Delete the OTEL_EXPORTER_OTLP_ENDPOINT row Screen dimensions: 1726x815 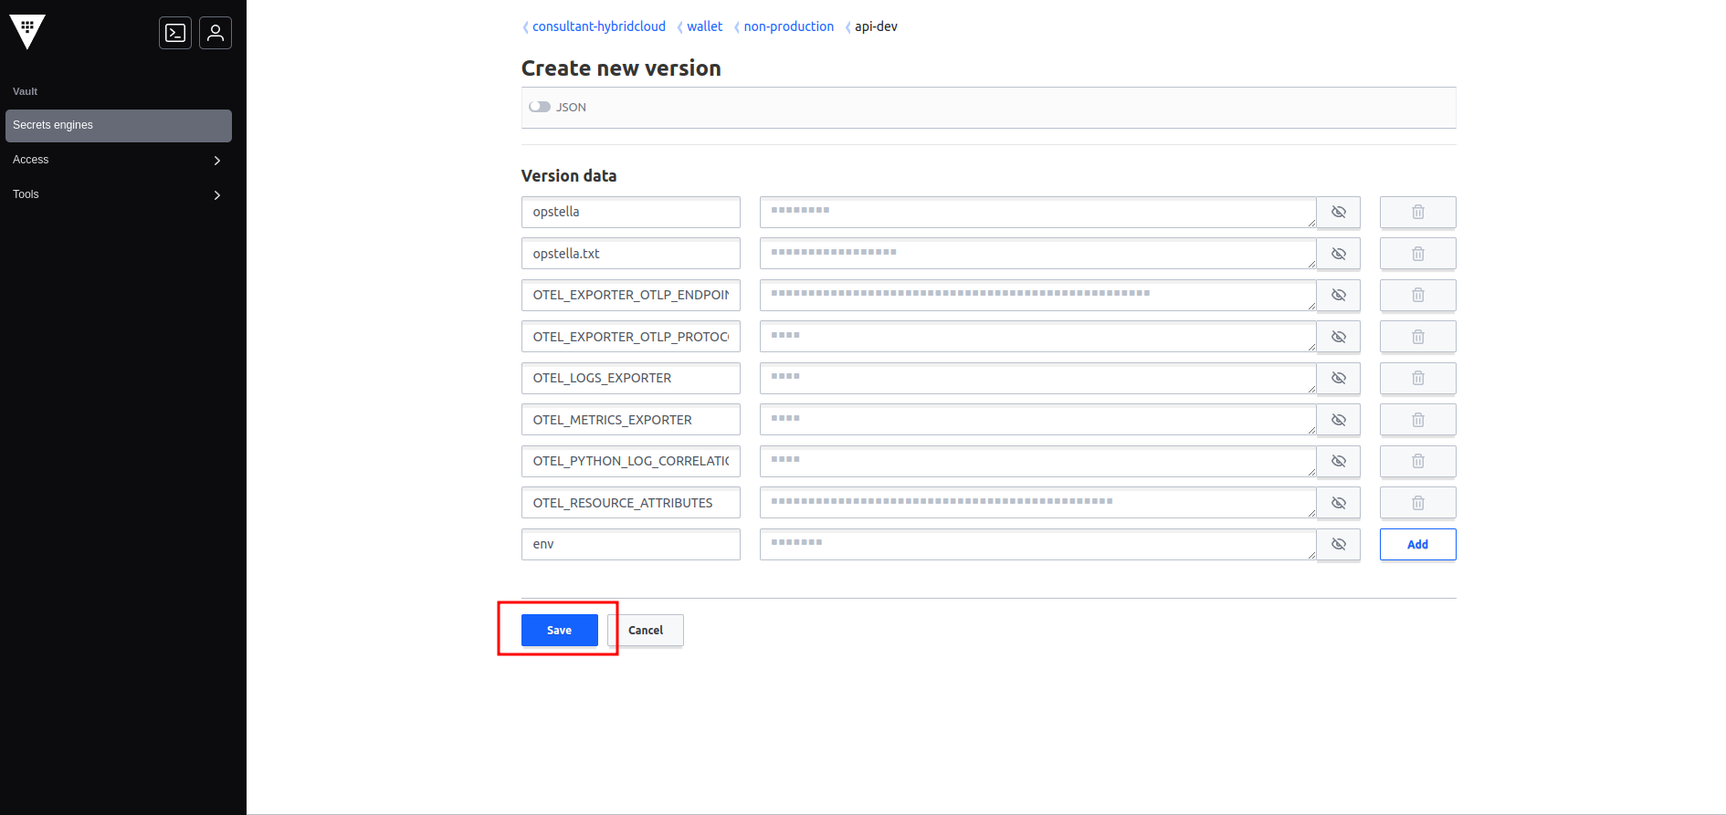pos(1417,295)
